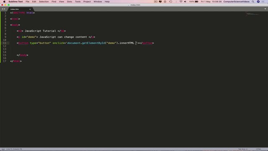Image resolution: width=268 pixels, height=151 pixels.
Task: Click line number 7 in the gutter
Action: click(x=5, y=31)
